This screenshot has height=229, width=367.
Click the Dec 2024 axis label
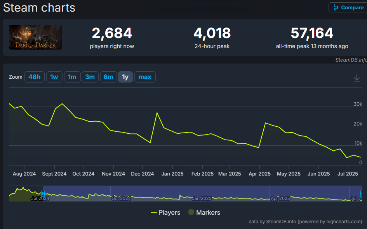(142, 174)
